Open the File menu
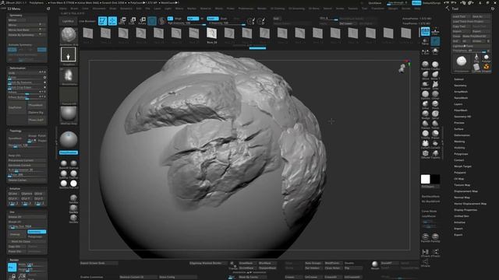The height and width of the screenshot is (280, 499). click(147, 9)
